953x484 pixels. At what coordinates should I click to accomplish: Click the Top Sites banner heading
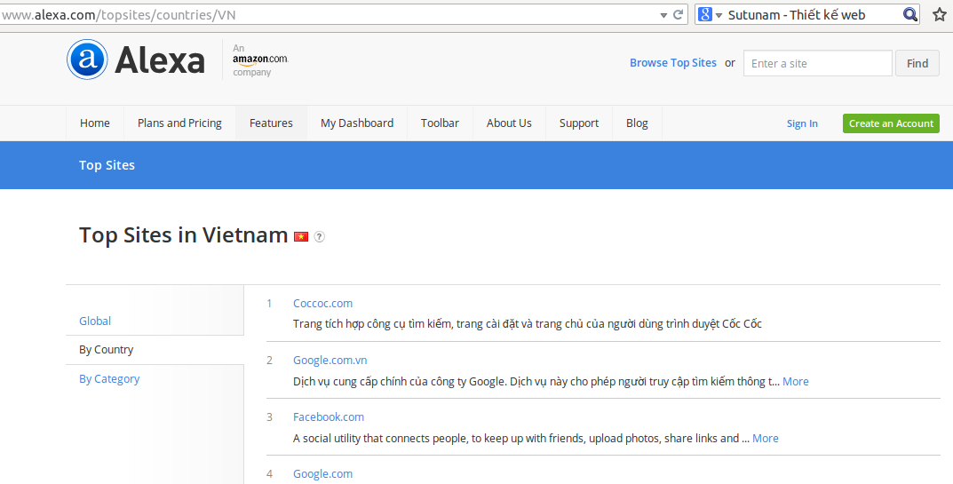coord(107,165)
